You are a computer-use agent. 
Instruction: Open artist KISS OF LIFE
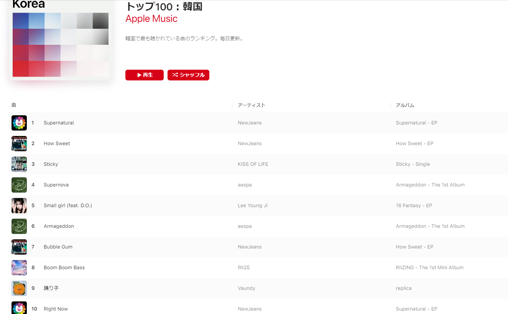(253, 164)
